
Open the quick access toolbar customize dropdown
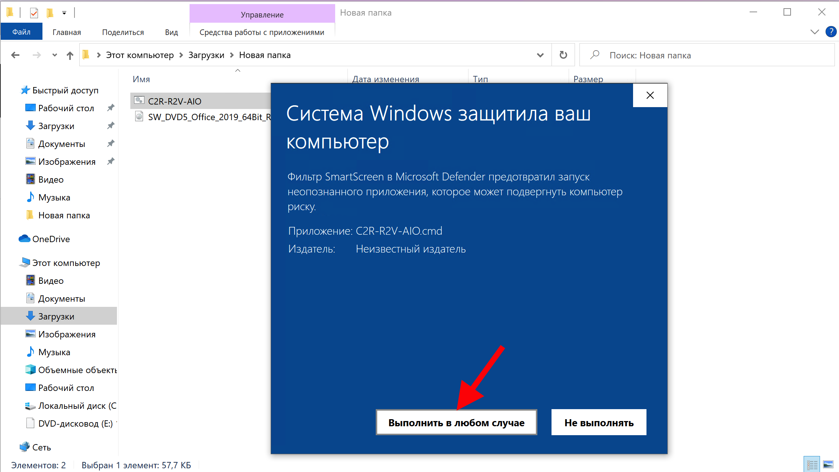coord(64,13)
